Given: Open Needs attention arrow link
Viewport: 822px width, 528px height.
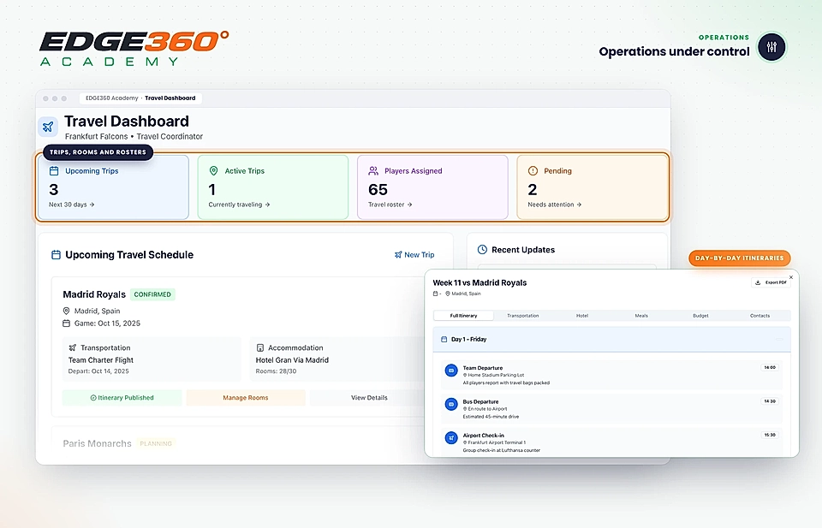Looking at the screenshot, I should point(555,205).
